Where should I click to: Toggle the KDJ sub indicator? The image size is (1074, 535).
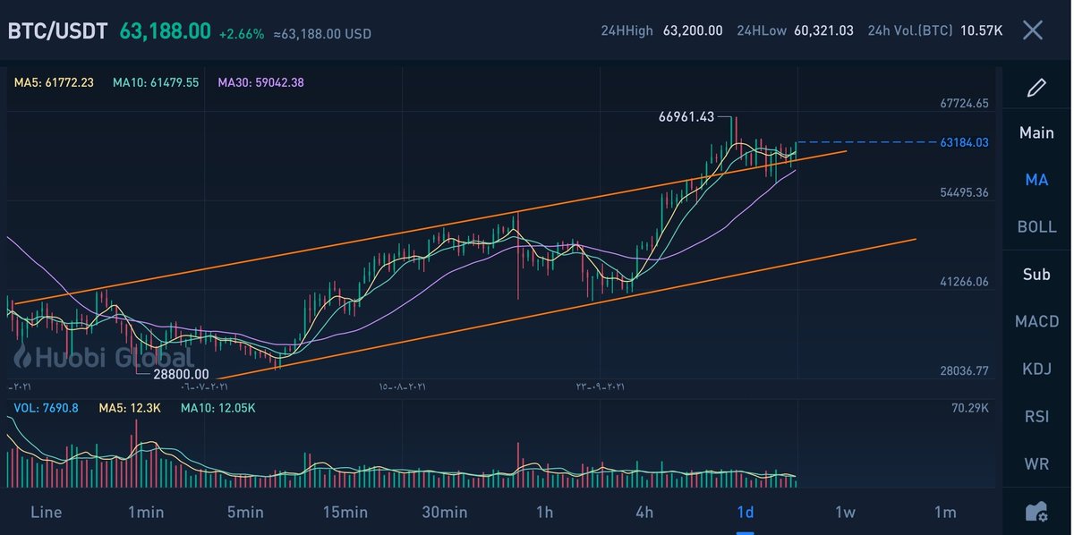(x=1036, y=369)
